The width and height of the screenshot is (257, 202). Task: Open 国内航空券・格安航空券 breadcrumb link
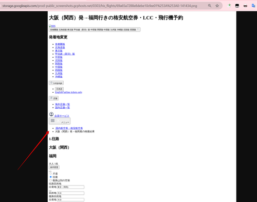tap(69, 128)
